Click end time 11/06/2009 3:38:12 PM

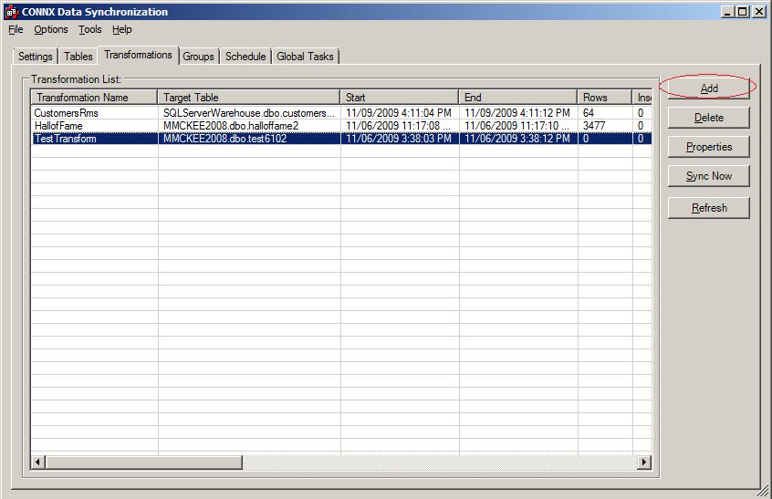click(x=517, y=139)
